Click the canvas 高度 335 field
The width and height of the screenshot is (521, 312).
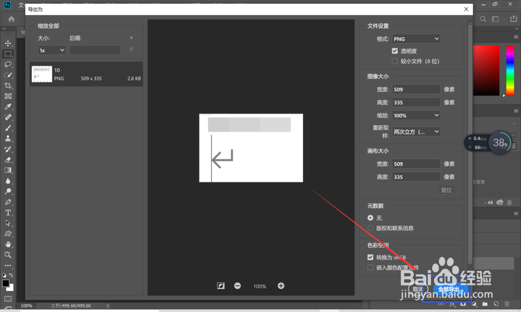tap(416, 177)
